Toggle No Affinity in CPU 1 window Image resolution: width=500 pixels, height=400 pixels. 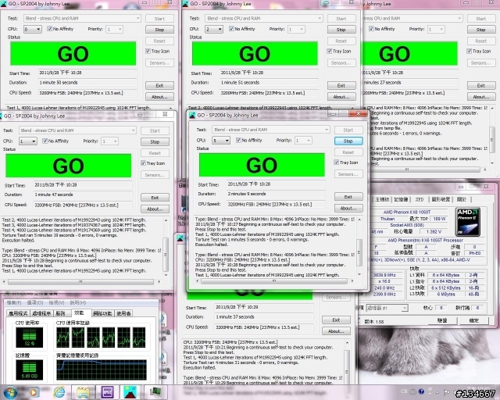tap(55, 141)
